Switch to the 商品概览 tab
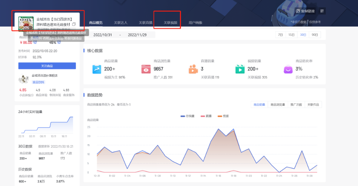The image size is (358, 186). tap(96, 23)
